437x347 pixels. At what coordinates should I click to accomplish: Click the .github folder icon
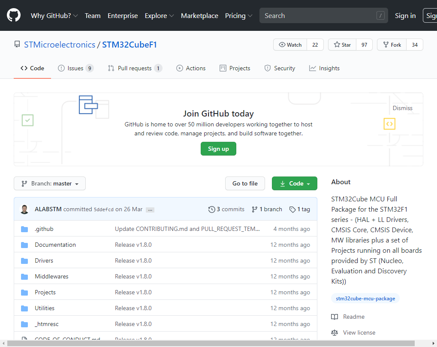click(24, 229)
